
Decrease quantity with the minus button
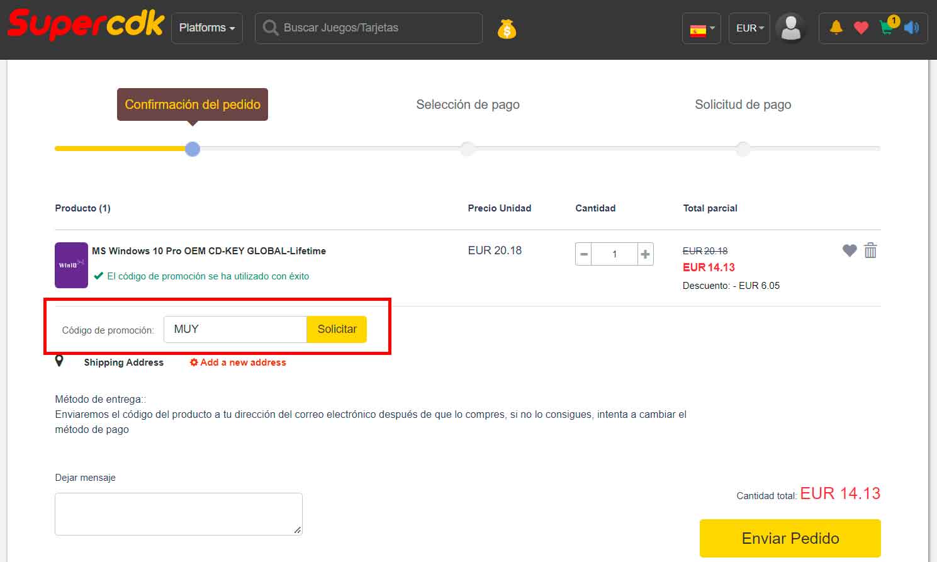(584, 254)
